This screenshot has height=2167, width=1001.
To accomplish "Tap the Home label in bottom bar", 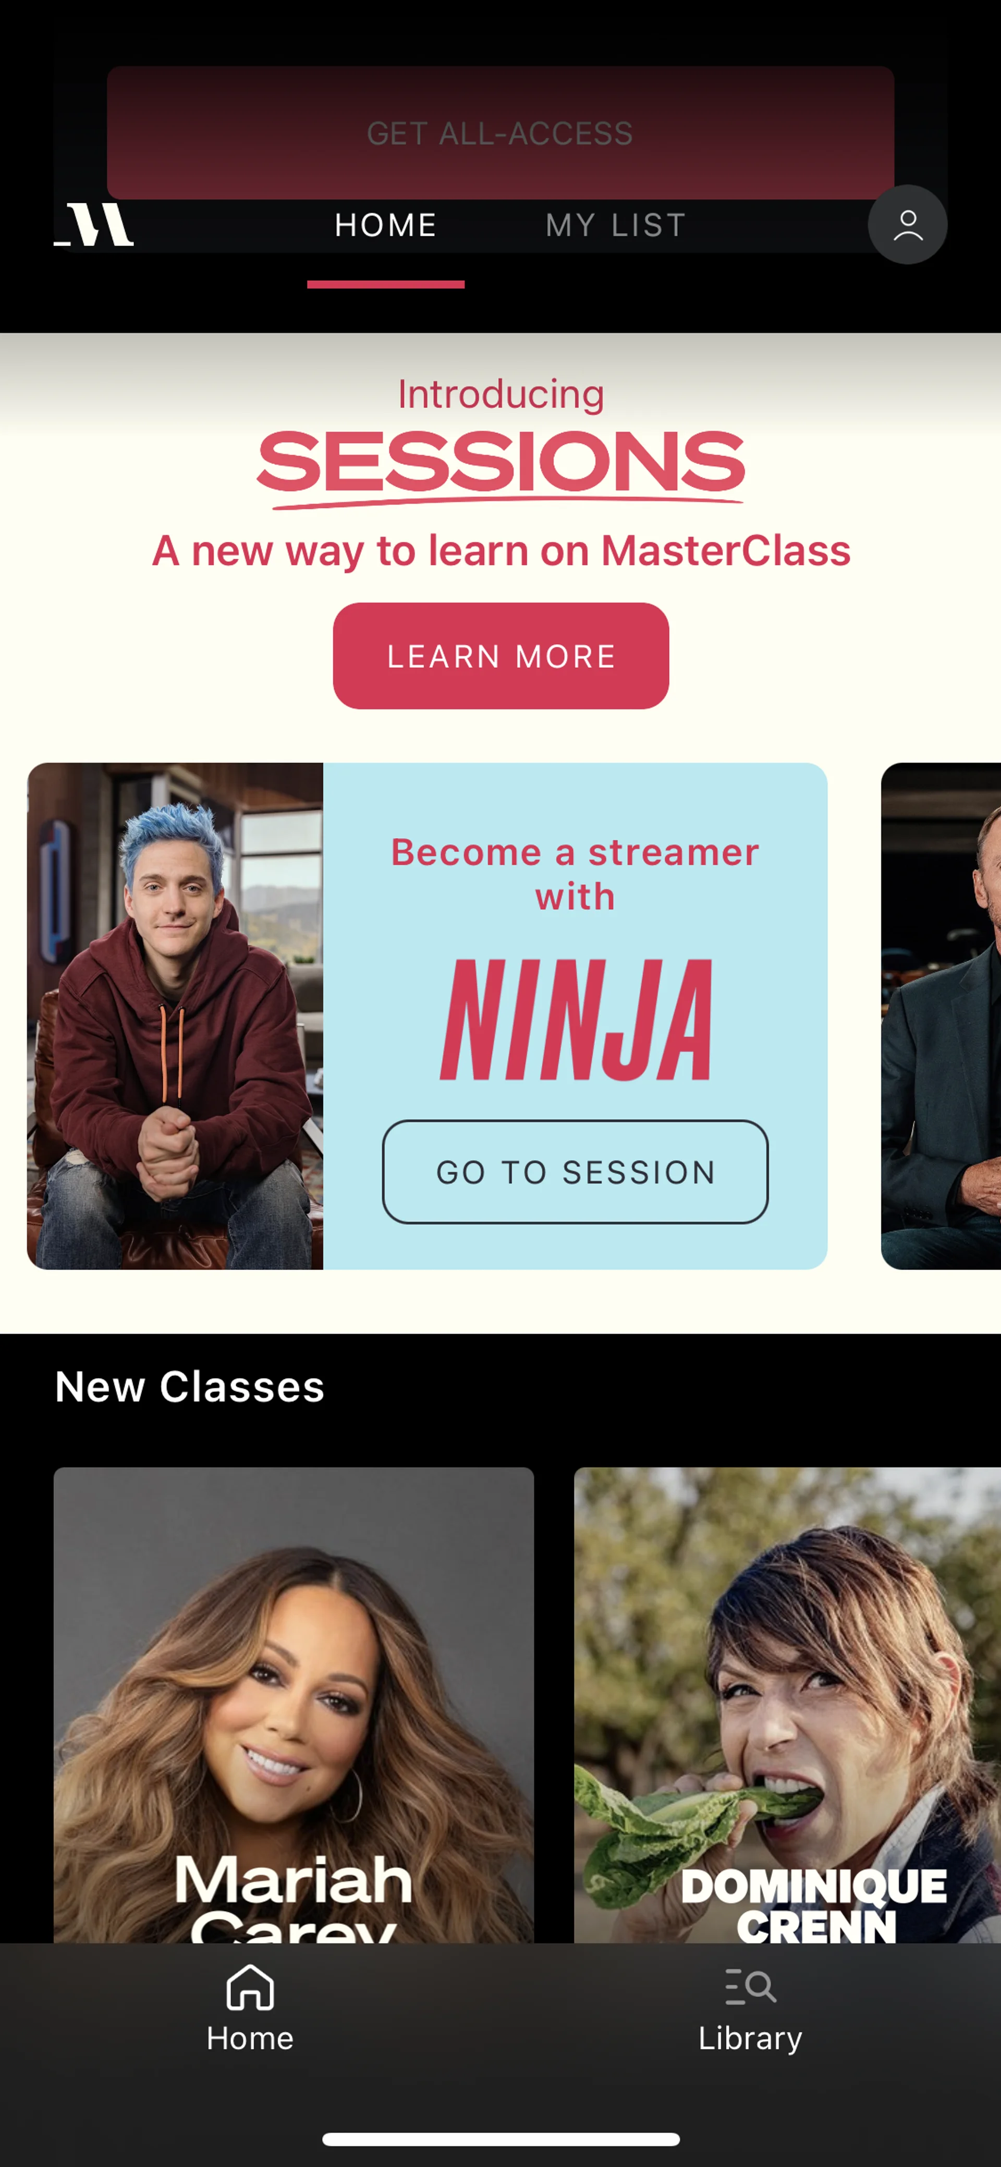I will click(x=250, y=2038).
